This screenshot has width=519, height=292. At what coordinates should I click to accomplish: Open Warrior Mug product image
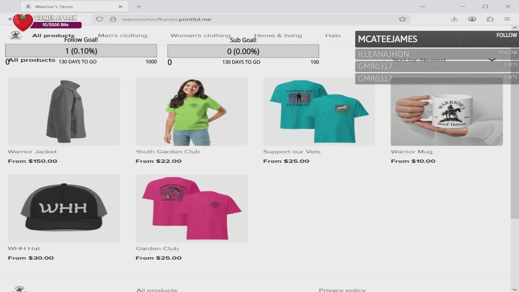pyautogui.click(x=446, y=112)
